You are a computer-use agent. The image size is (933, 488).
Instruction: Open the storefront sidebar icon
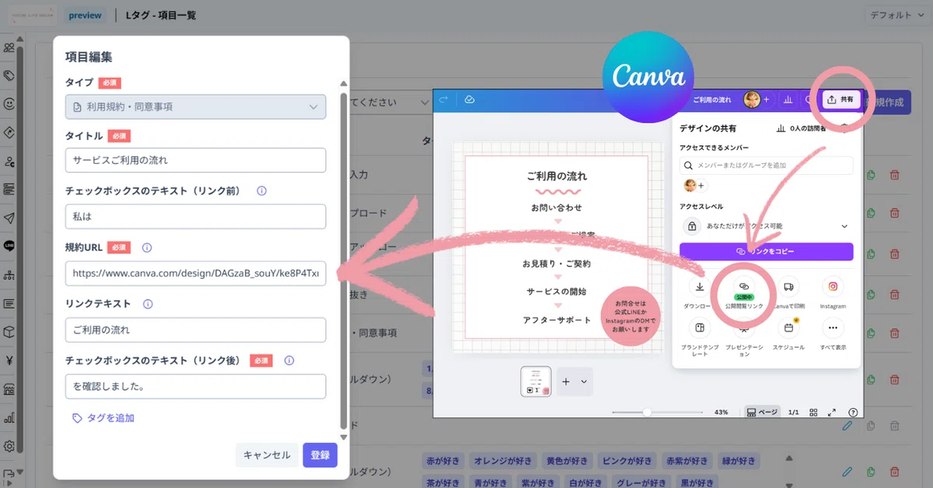[9, 389]
